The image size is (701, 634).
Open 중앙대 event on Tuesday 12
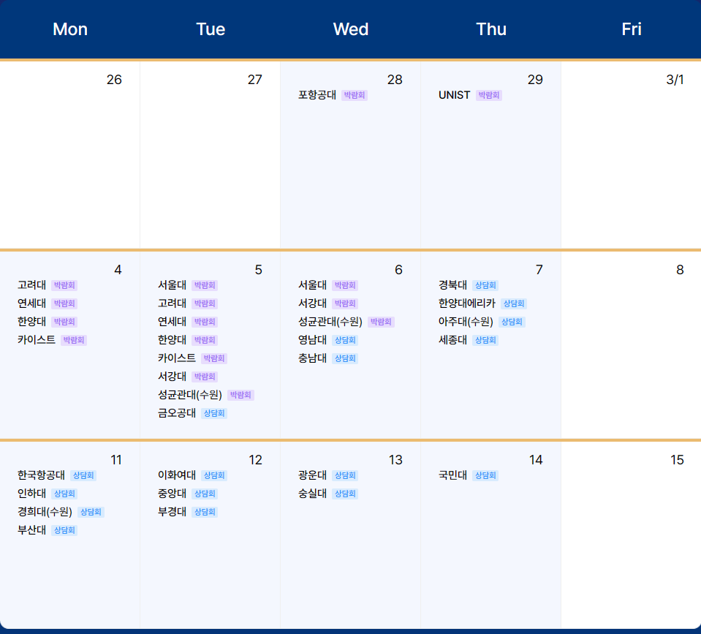(172, 494)
